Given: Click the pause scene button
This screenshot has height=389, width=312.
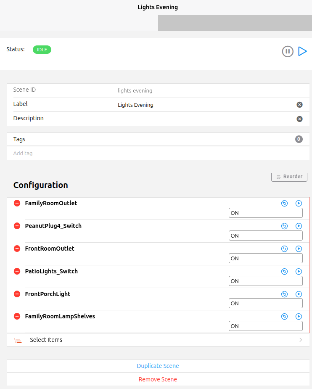Looking at the screenshot, I should coord(288,52).
